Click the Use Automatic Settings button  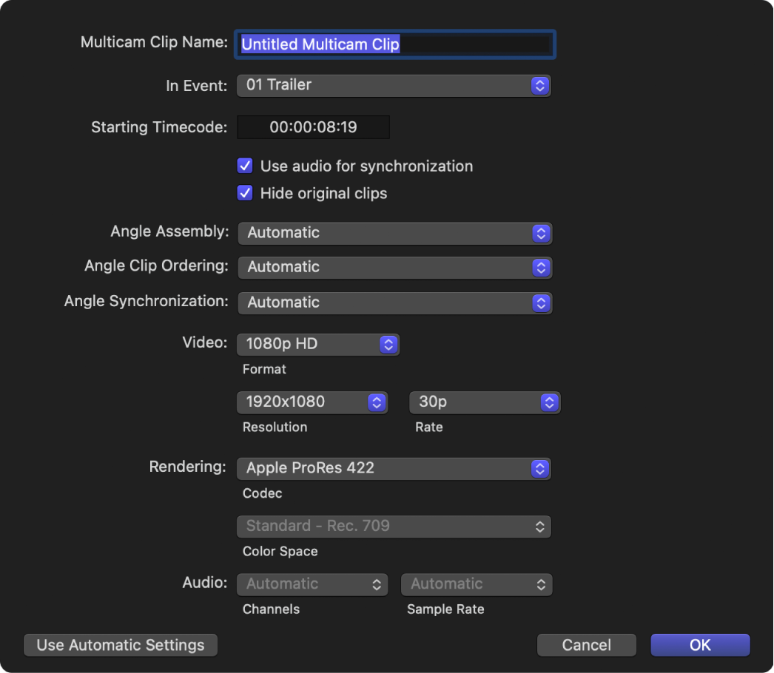point(120,644)
